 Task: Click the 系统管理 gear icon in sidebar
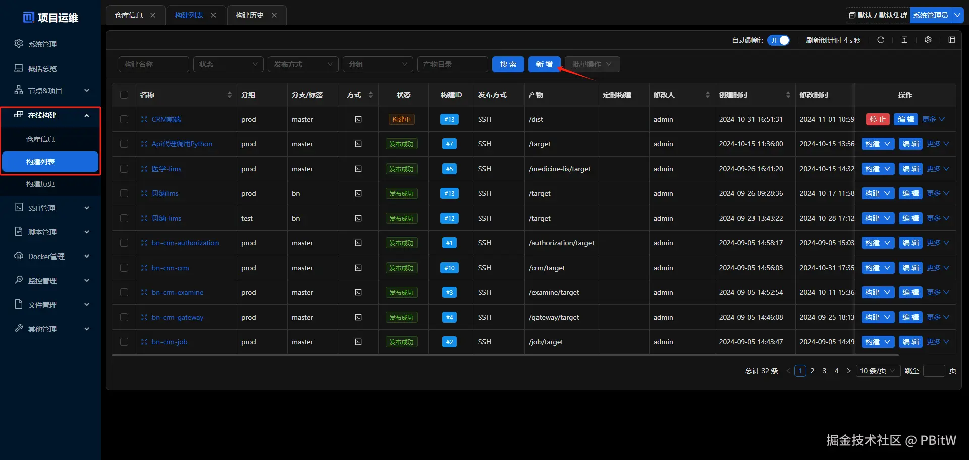click(19, 43)
